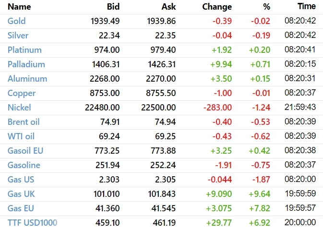Open the Platinum price page
Image resolution: width=323 pixels, height=231 pixels.
coord(24,50)
